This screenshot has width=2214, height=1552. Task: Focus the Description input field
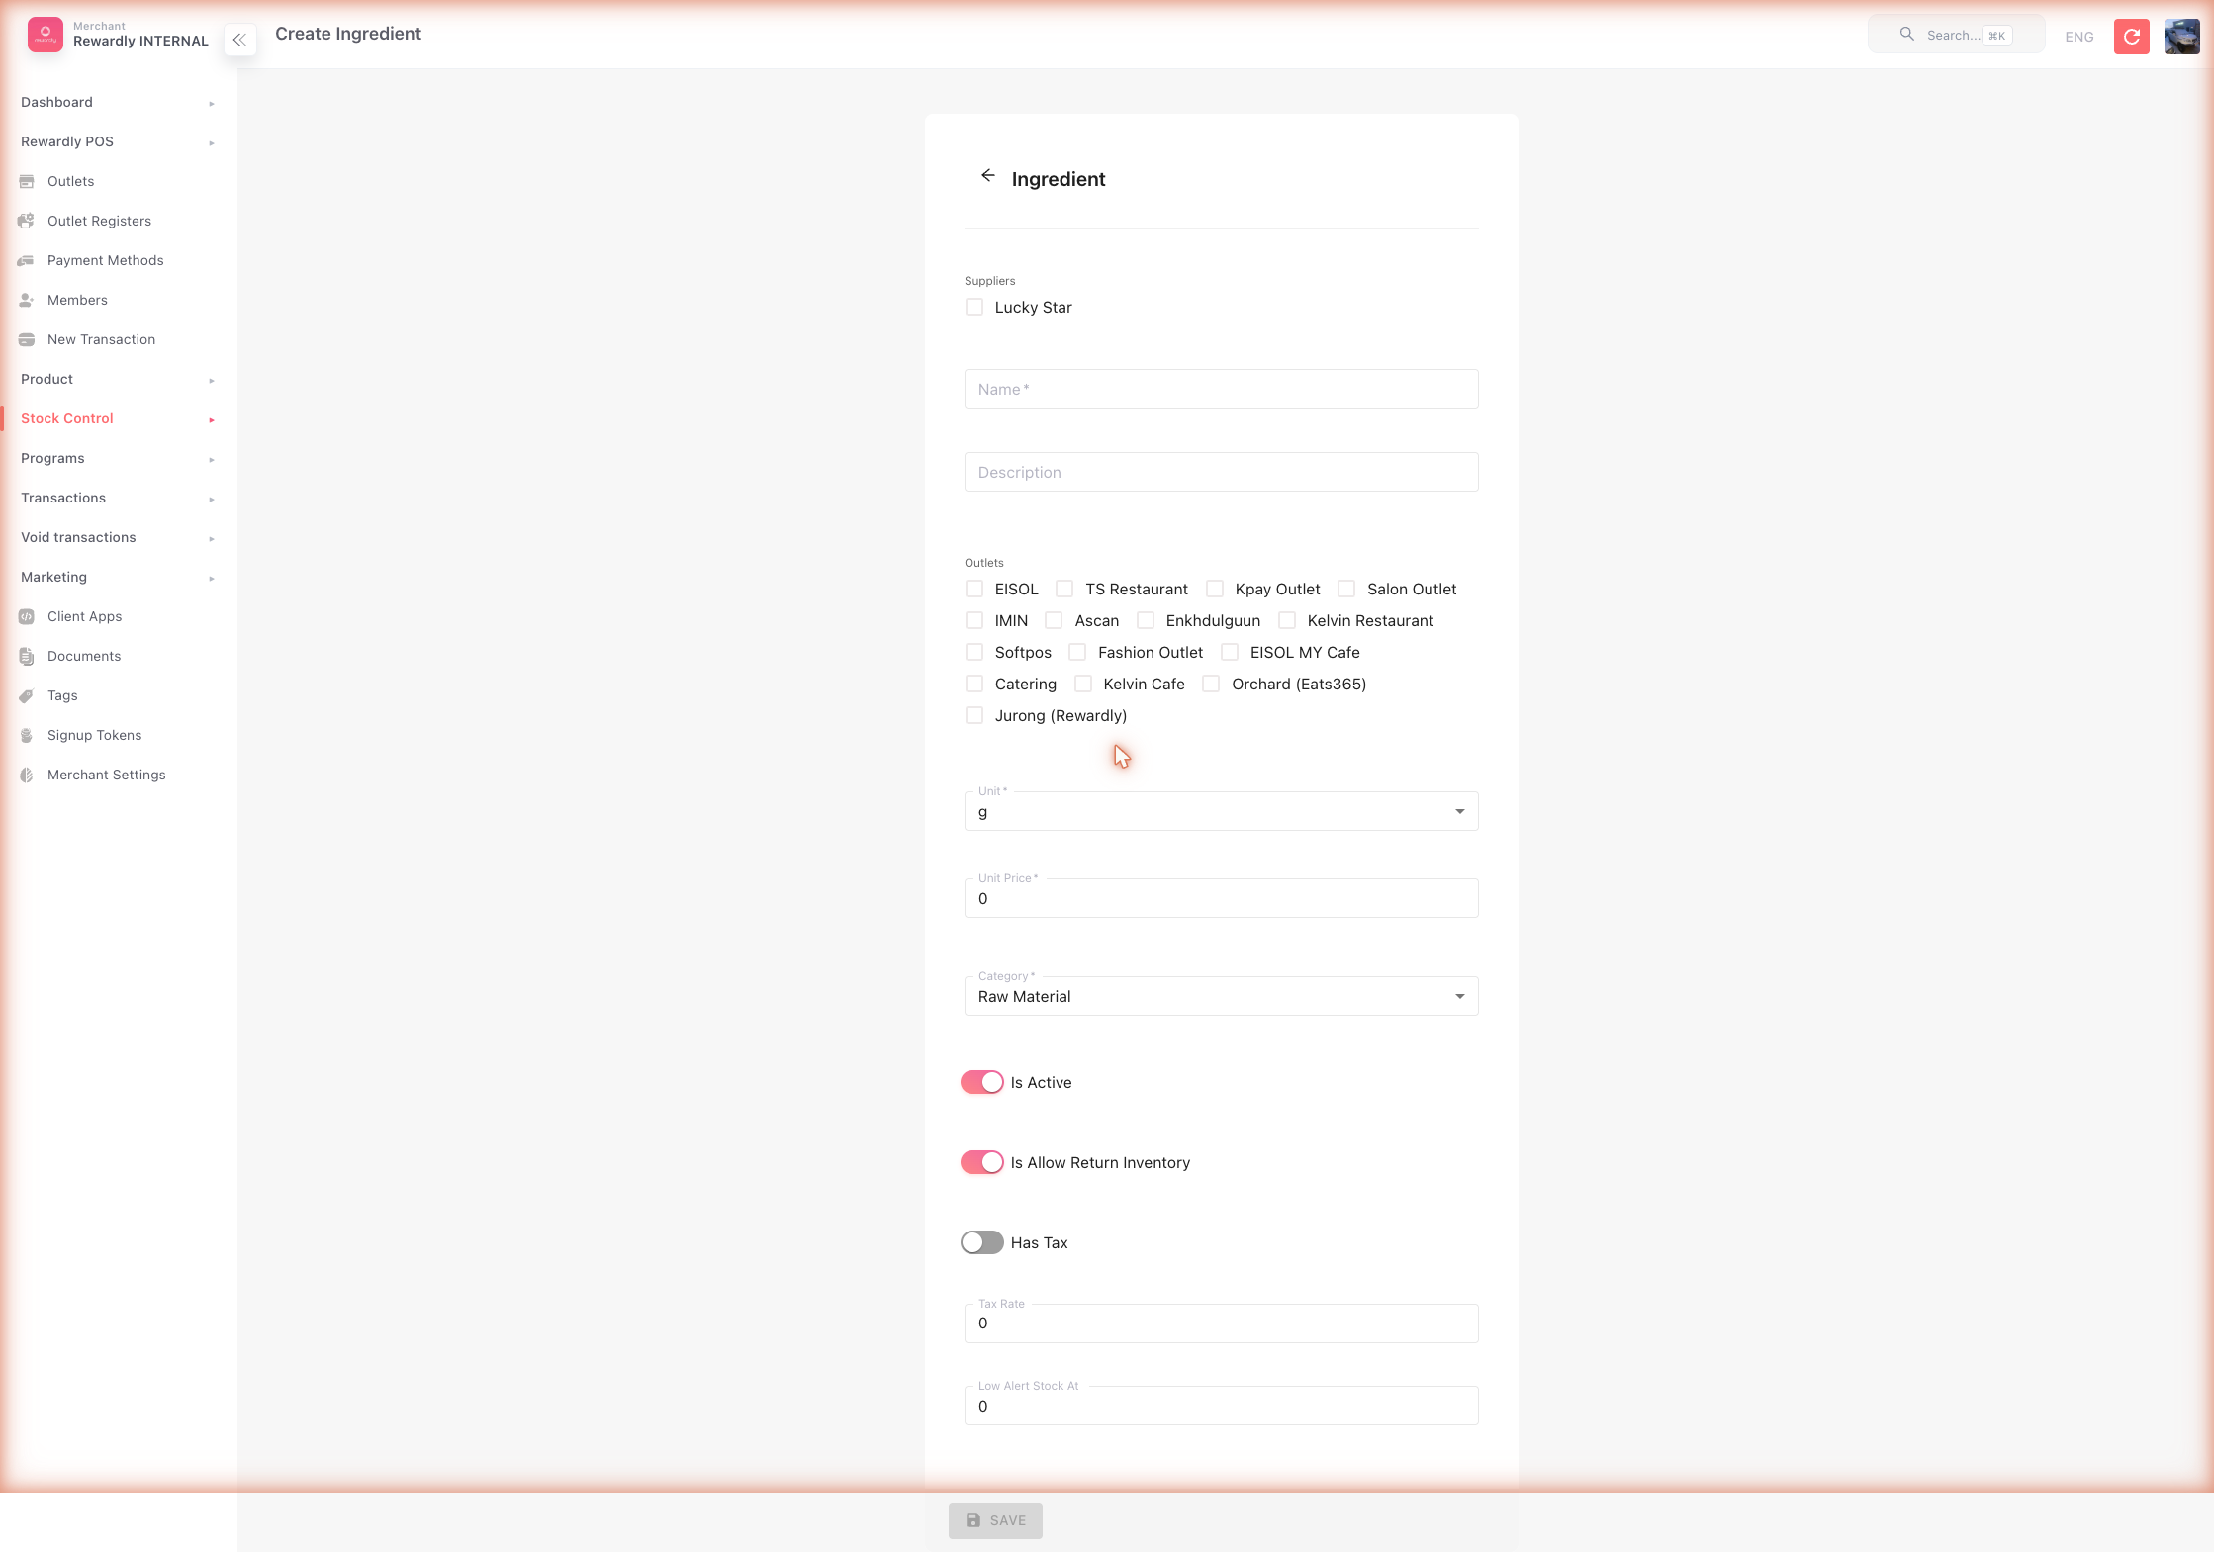[1221, 472]
